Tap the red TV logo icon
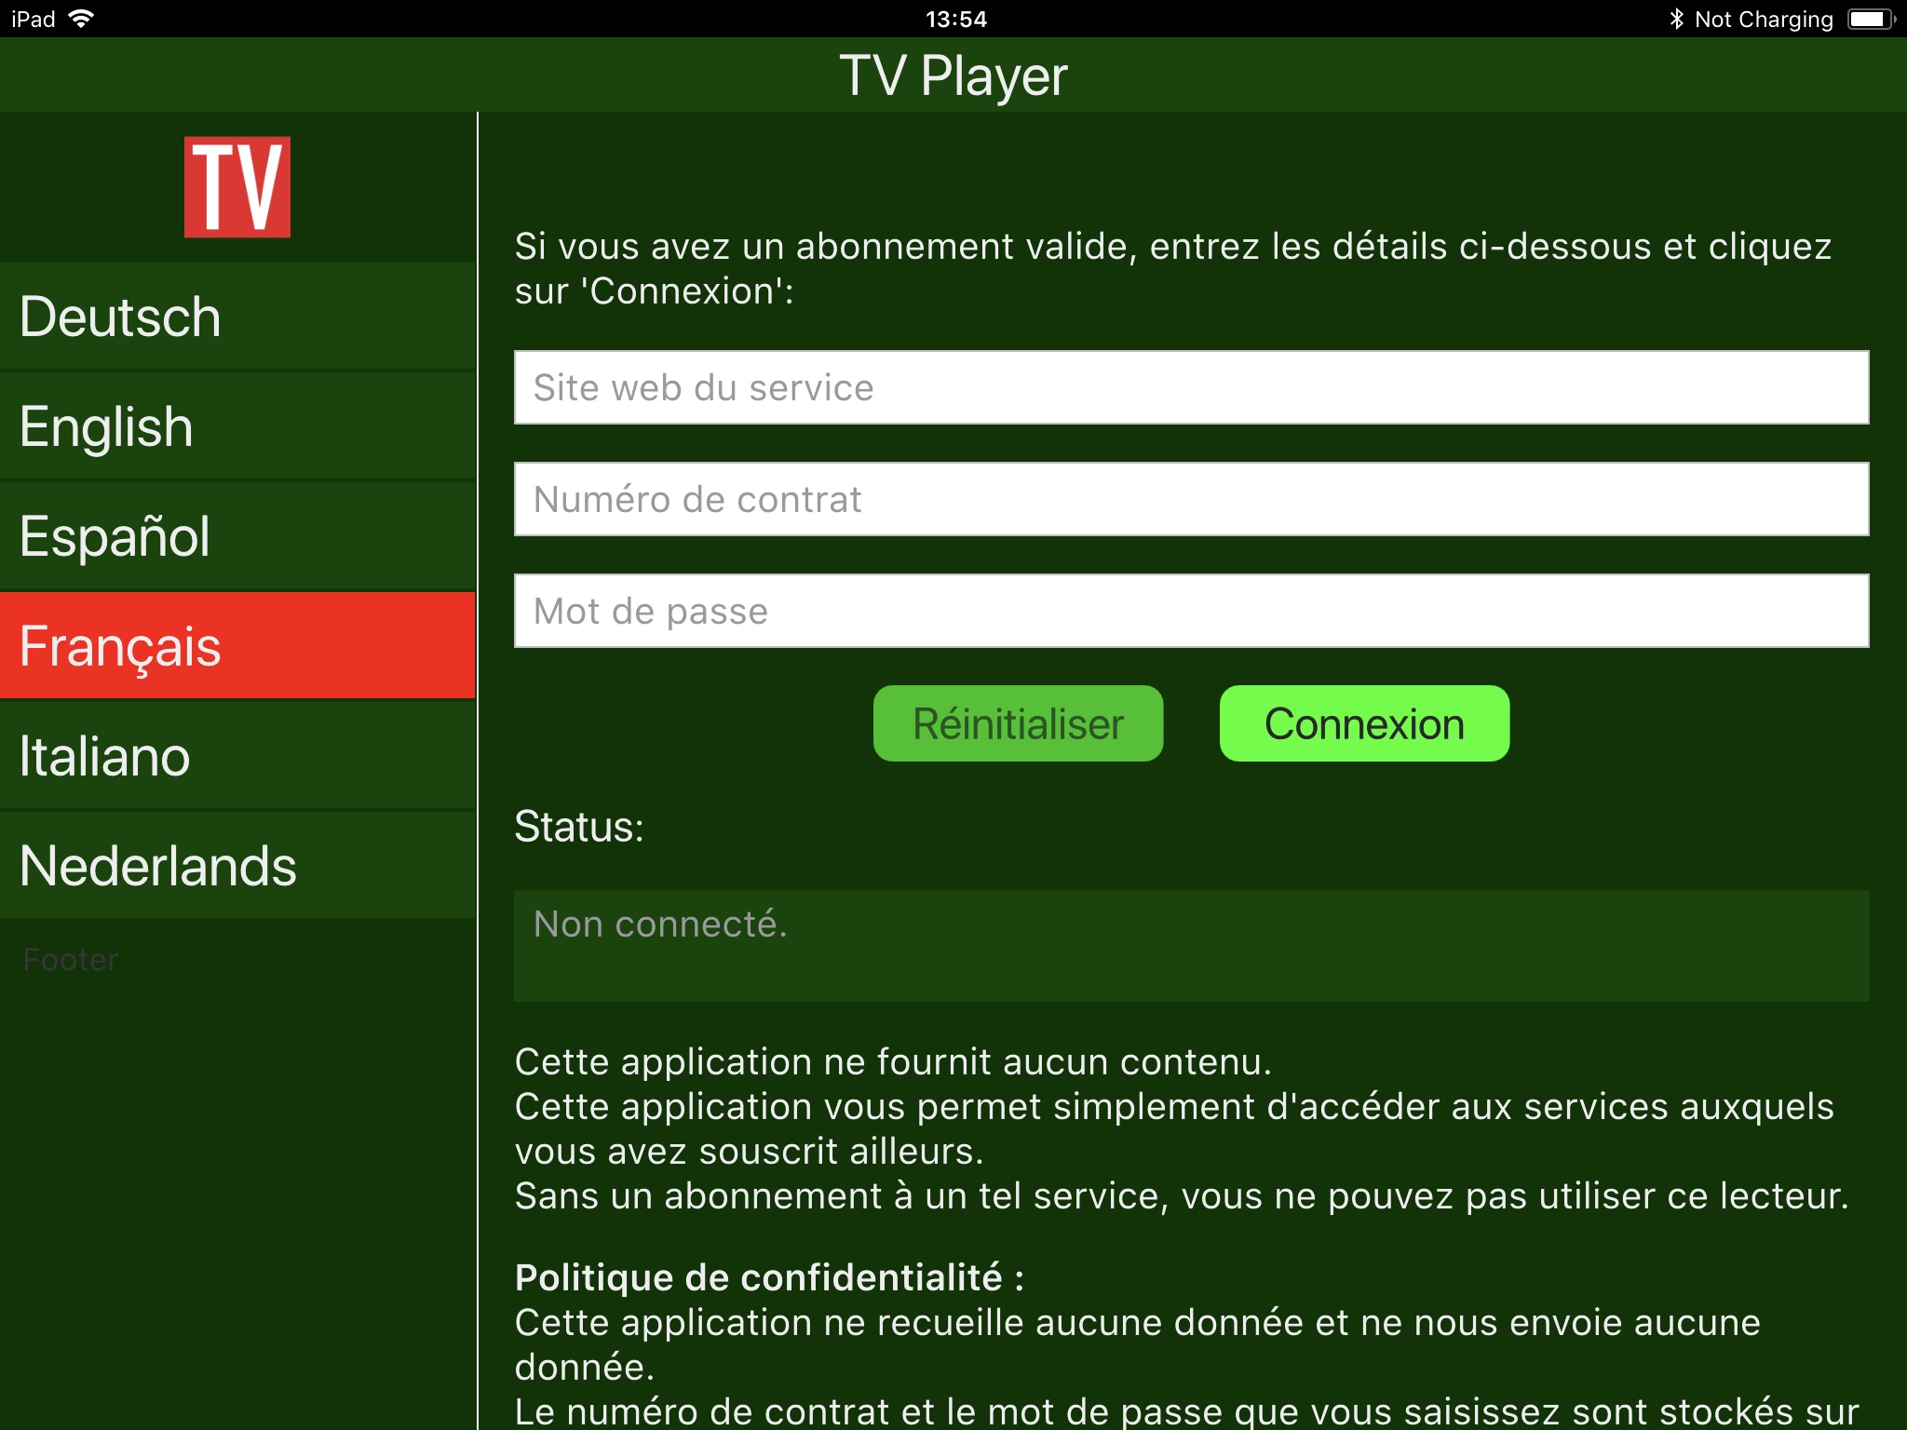Viewport: 1907px width, 1430px height. 237,187
